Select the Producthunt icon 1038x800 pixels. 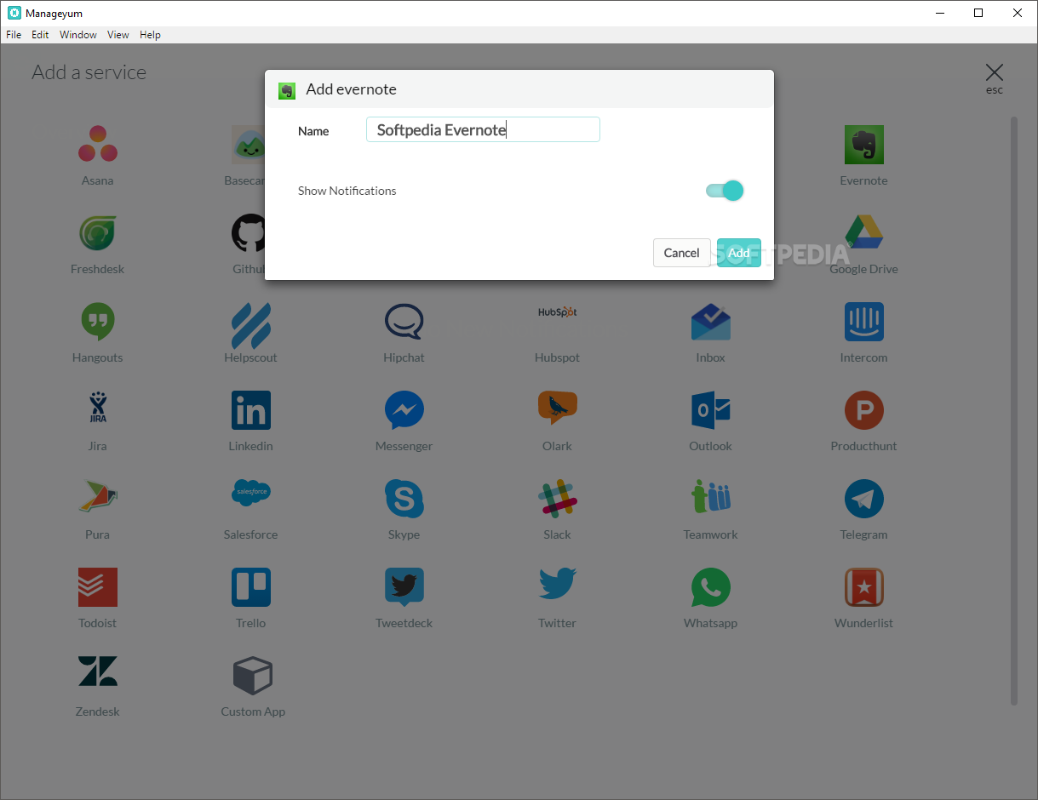[x=863, y=410]
